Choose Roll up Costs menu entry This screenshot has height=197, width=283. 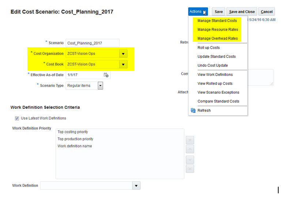point(208,48)
